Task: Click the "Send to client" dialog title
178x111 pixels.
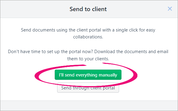Action: coord(88,9)
